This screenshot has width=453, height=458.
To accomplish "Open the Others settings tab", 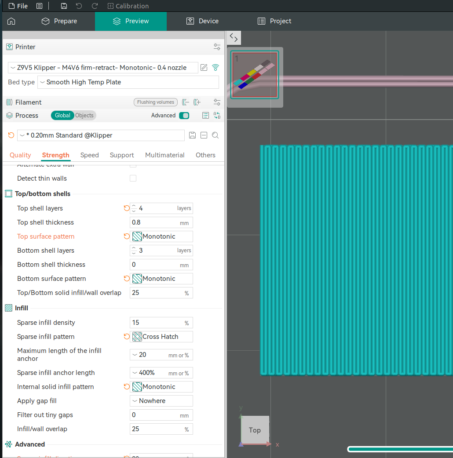I will pyautogui.click(x=205, y=155).
